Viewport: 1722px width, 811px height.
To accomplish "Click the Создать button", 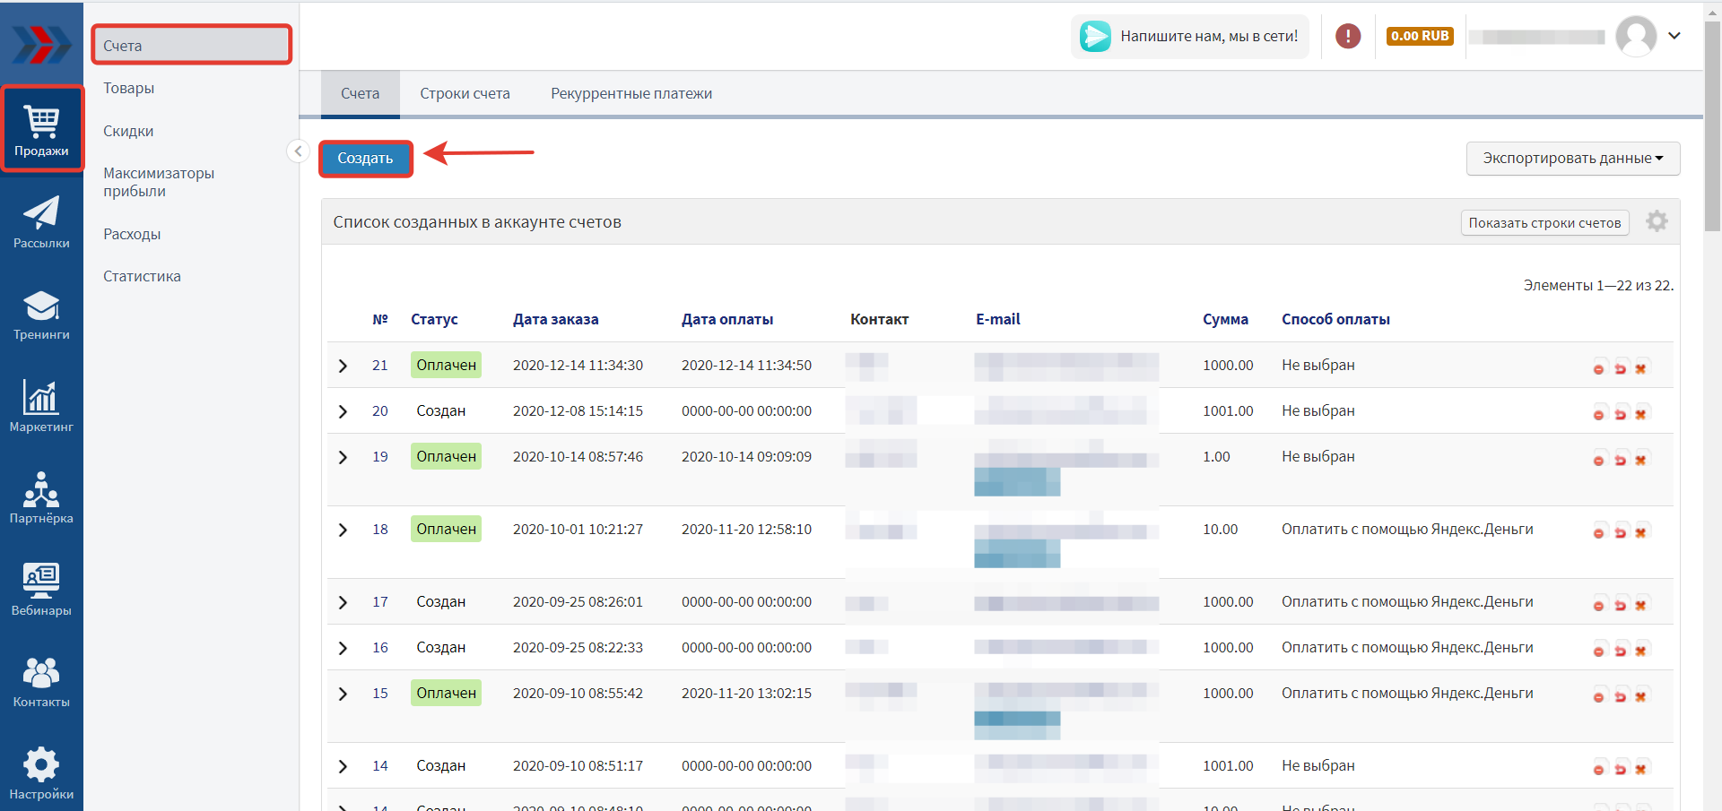I will click(365, 159).
